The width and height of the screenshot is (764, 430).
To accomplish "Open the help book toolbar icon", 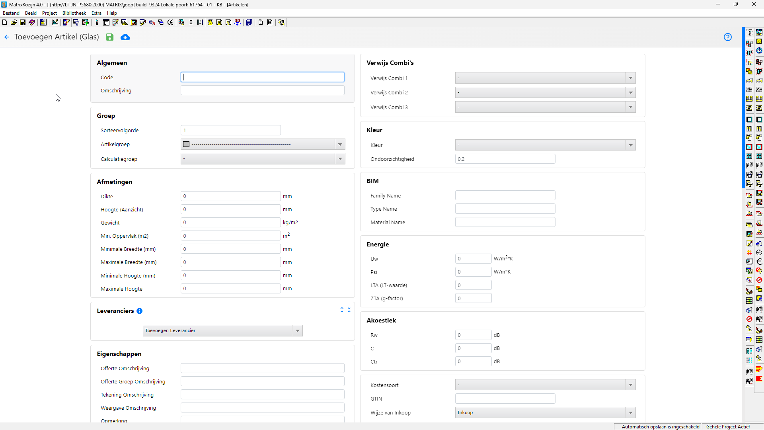I will click(31, 22).
